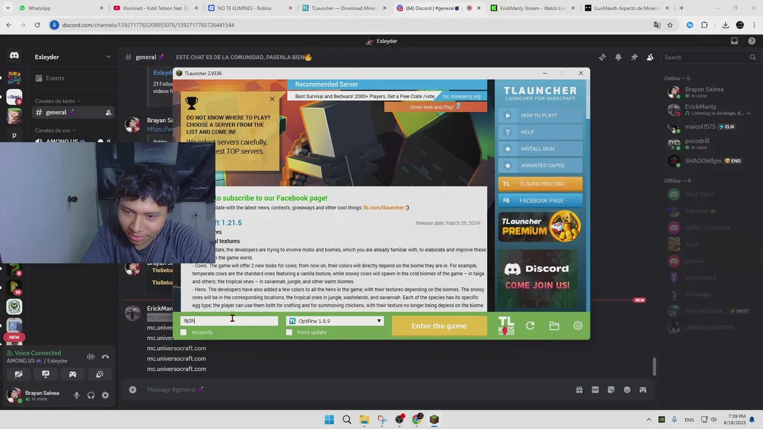
Task: Enable the Accounts checkbox in TLauncher
Action: tap(184, 332)
